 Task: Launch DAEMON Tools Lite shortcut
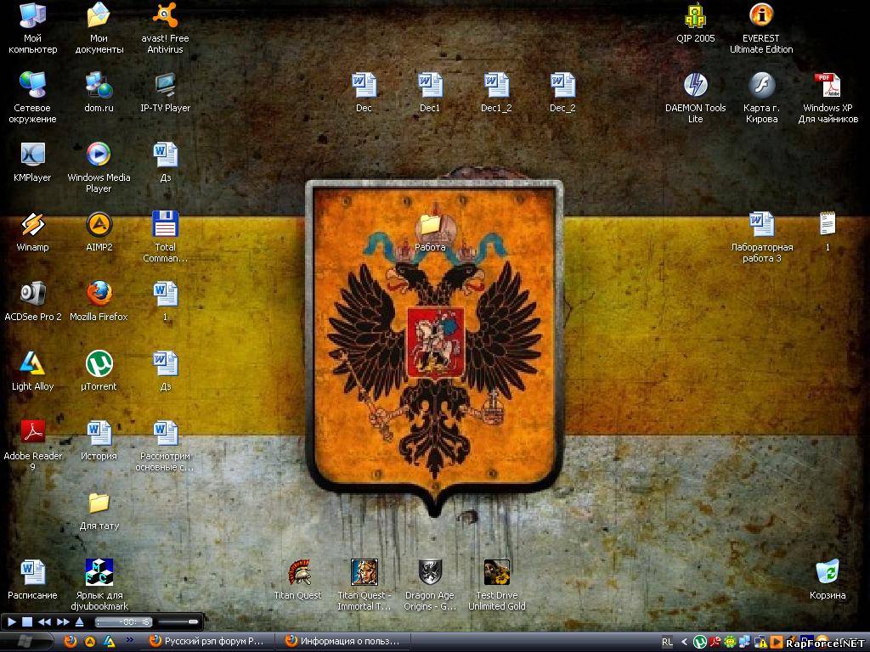click(695, 98)
